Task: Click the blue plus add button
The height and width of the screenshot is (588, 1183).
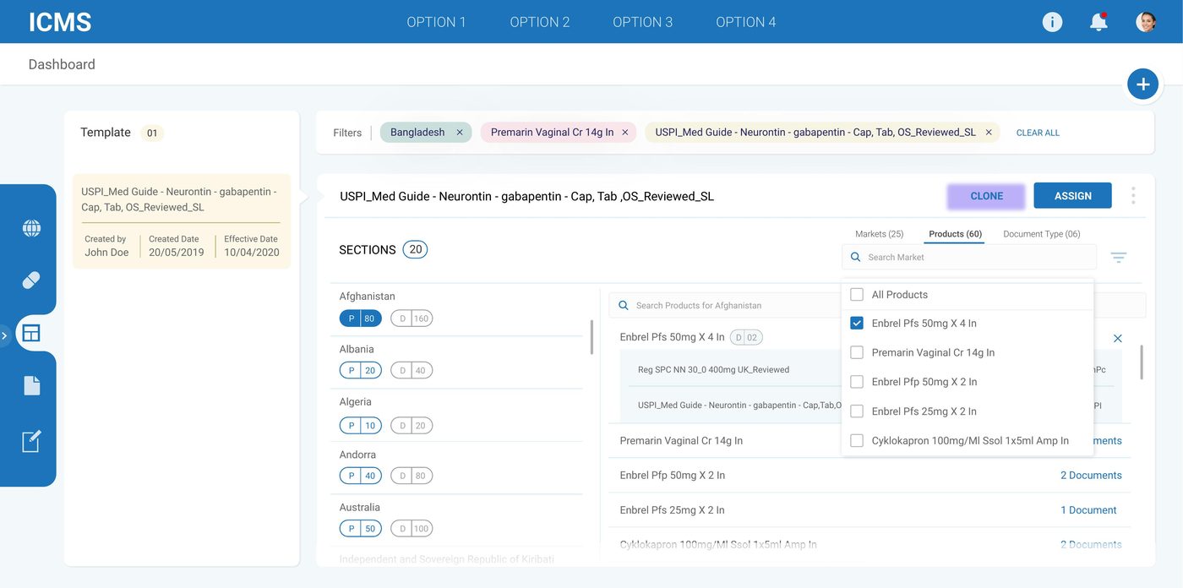Action: coord(1142,84)
